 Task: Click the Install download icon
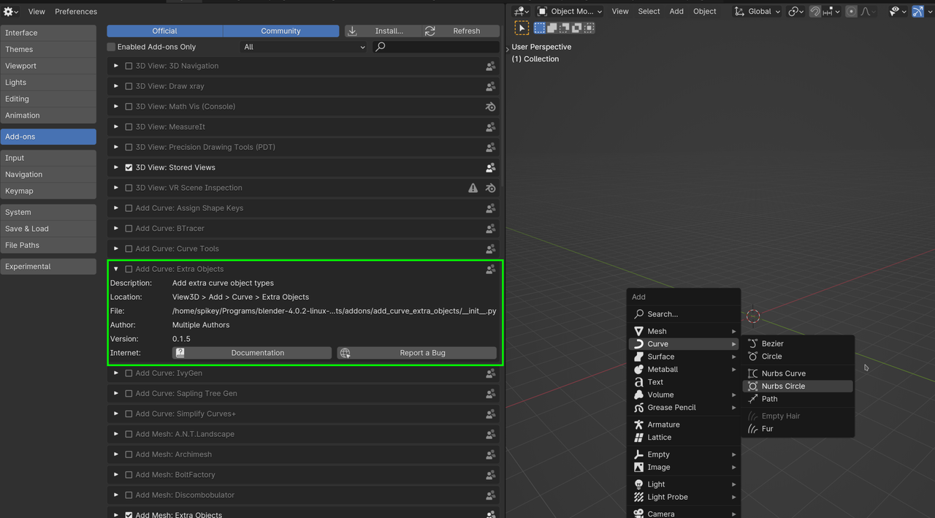pyautogui.click(x=353, y=31)
